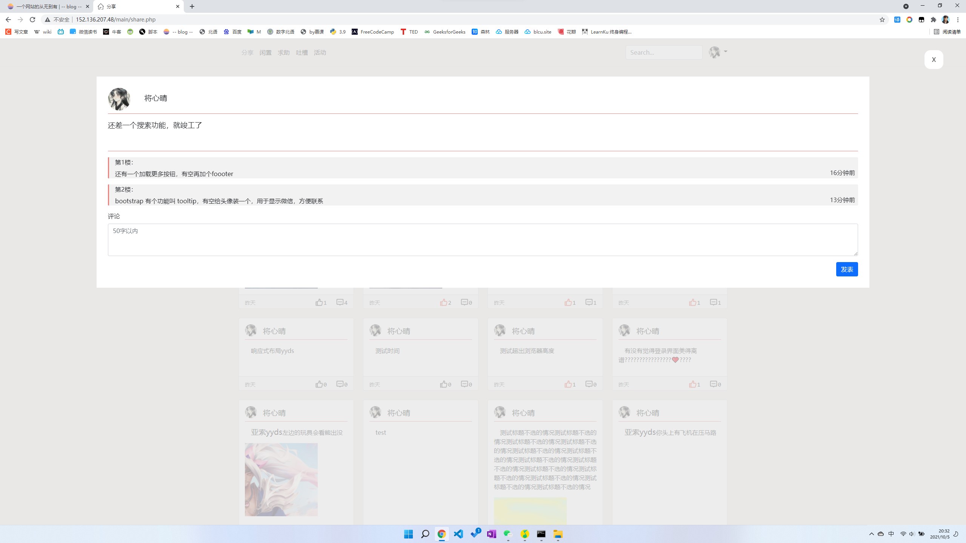Switch to the blog tab

pos(45,6)
